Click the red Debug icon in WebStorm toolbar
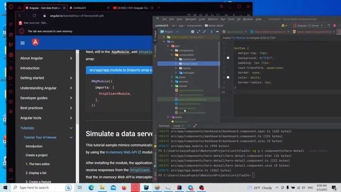Screen dimensions: 341x192 pyautogui.click(x=335, y=26)
